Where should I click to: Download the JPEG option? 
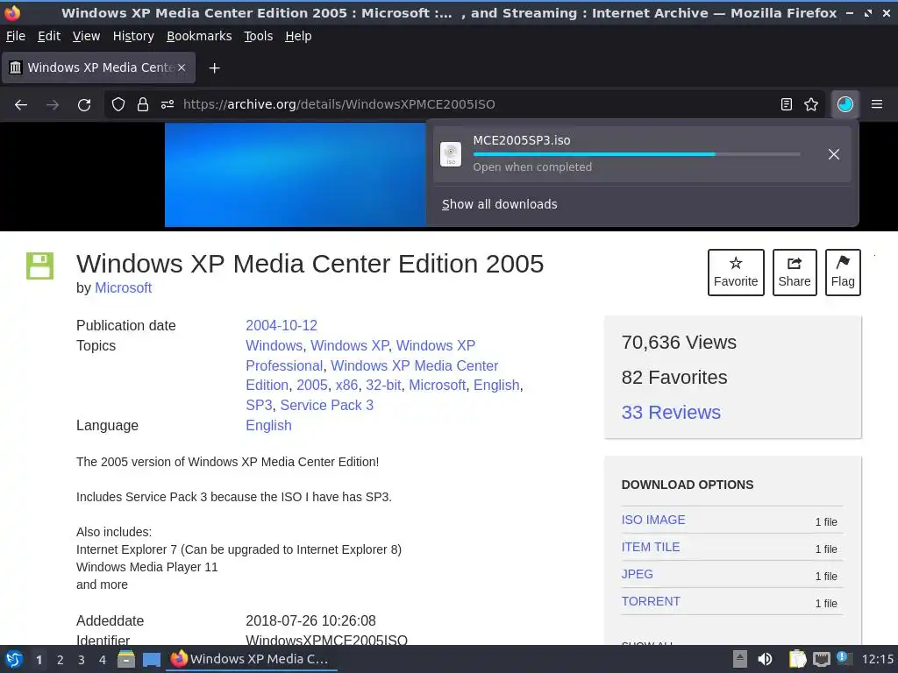pos(637,574)
